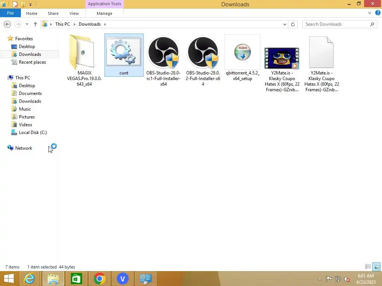Select This PC in the navigation pane

[x=23, y=77]
